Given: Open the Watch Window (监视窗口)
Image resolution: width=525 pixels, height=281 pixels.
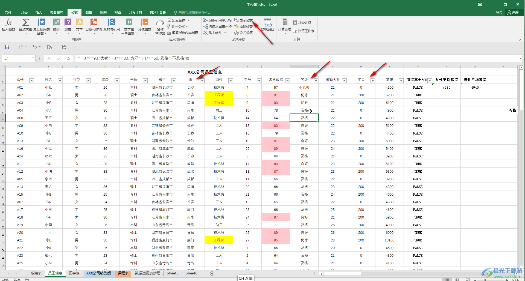Looking at the screenshot, I should coord(267,25).
